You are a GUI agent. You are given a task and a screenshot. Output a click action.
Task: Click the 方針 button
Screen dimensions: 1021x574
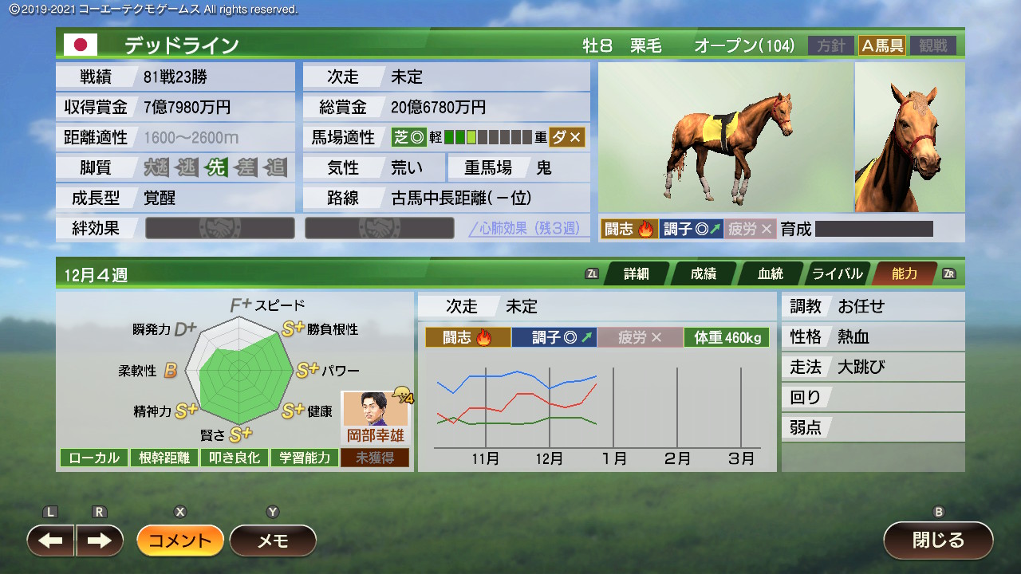pos(831,45)
